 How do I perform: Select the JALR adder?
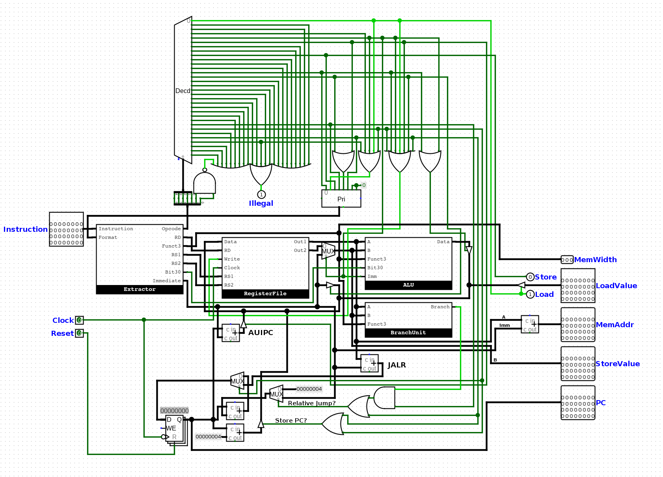[x=369, y=363]
